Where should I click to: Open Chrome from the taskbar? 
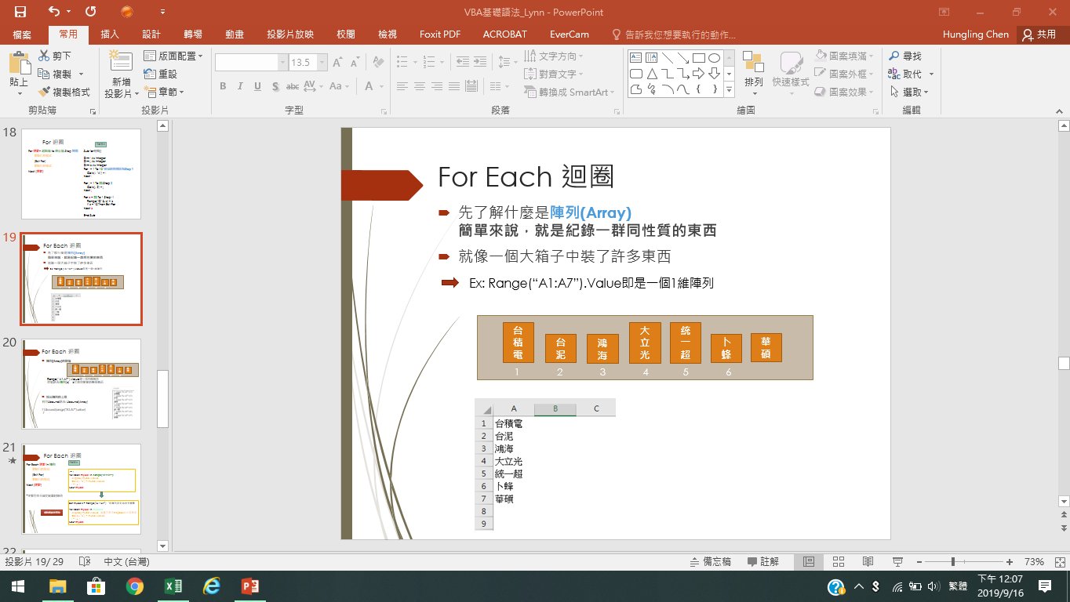pos(134,586)
